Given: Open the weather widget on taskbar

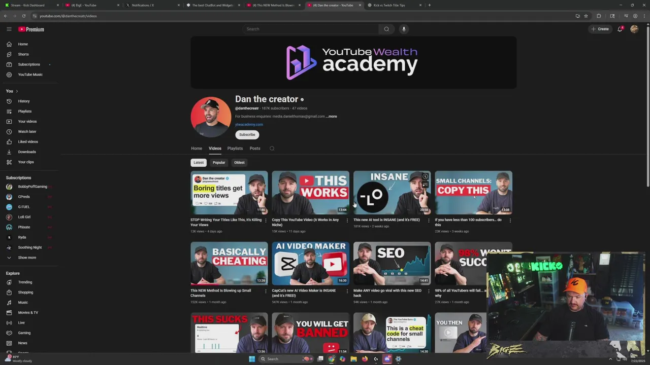Looking at the screenshot, I should pyautogui.click(x=19, y=359).
